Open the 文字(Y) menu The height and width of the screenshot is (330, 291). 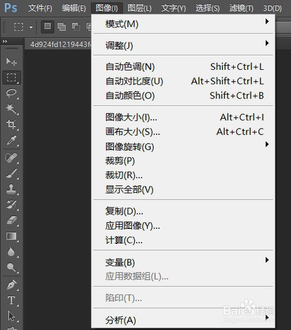(x=173, y=8)
